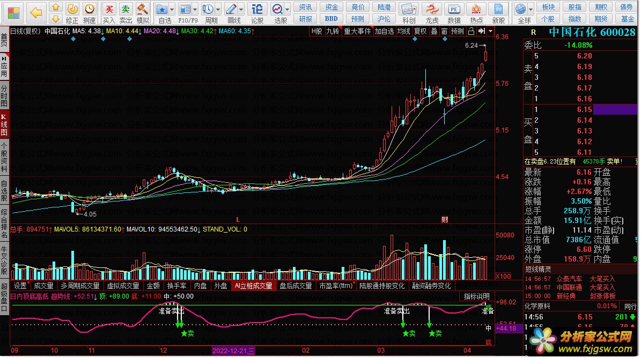Expand the 全球 dropdown arrow

531,9
